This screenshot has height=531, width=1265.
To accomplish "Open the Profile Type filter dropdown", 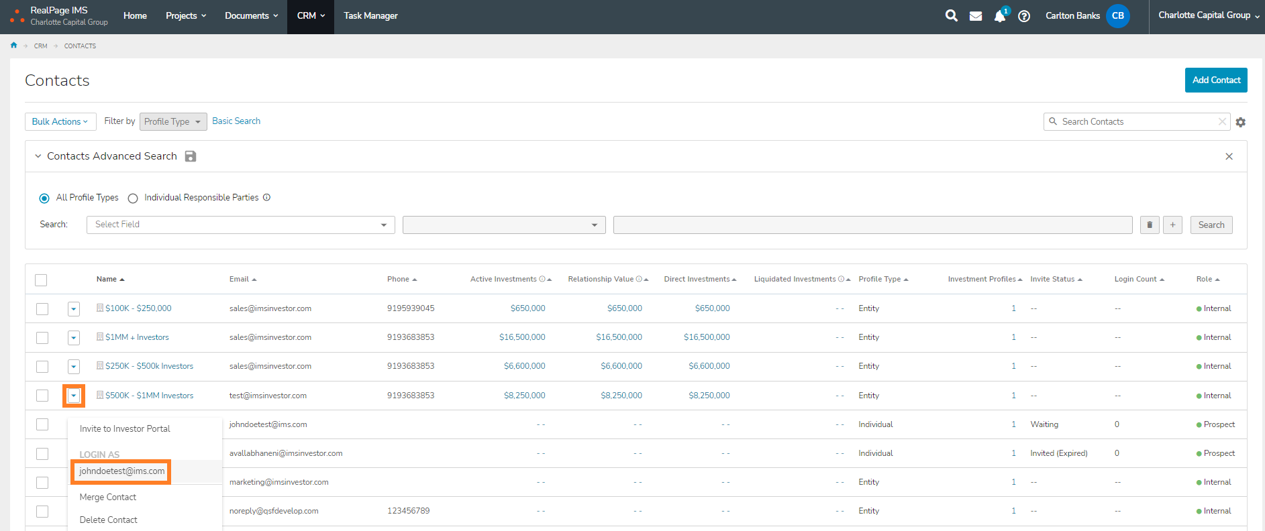I will point(173,121).
